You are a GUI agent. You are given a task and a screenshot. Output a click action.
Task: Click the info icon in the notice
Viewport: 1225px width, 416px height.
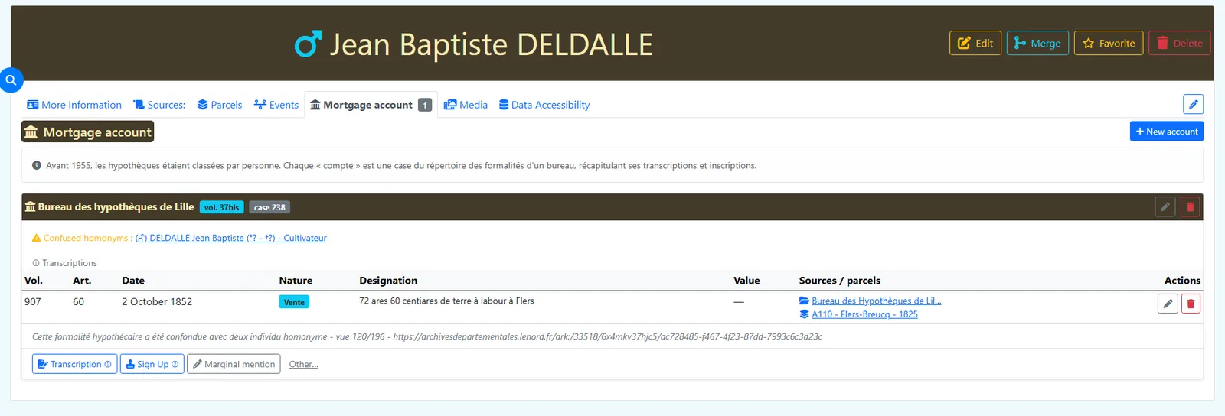pos(36,165)
